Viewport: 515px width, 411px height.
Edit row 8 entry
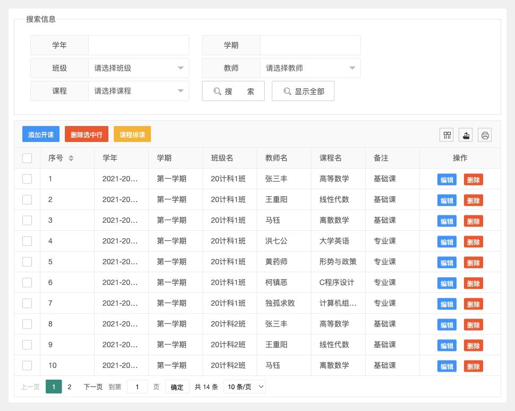click(x=446, y=325)
